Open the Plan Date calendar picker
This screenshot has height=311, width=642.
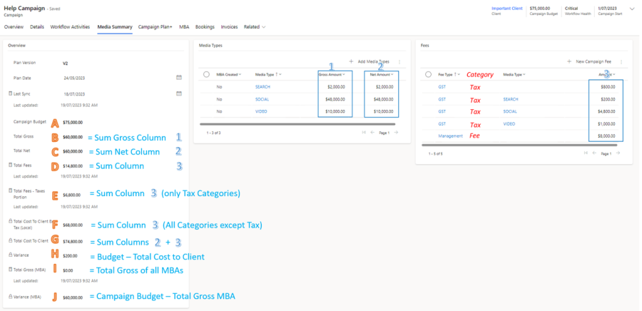click(x=178, y=77)
